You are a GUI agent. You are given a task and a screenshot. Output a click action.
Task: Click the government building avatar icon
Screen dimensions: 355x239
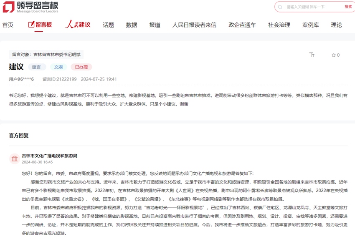pos(15,158)
